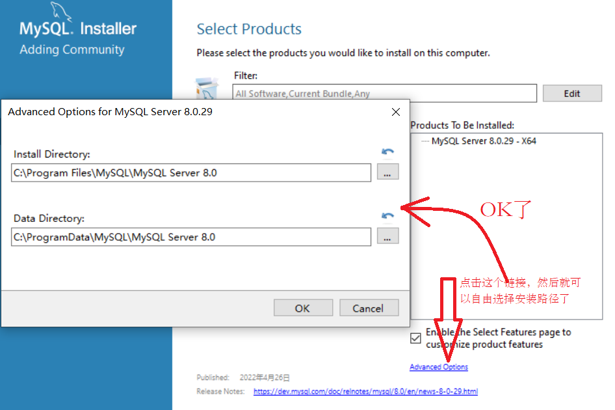615x410 pixels.
Task: Click the Select Products heading
Action: [x=249, y=29]
